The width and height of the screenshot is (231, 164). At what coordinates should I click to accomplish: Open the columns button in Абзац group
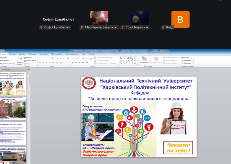pyautogui.click(x=87, y=63)
